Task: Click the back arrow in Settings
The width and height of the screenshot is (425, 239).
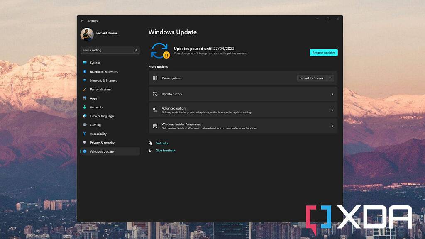Action: (82, 20)
